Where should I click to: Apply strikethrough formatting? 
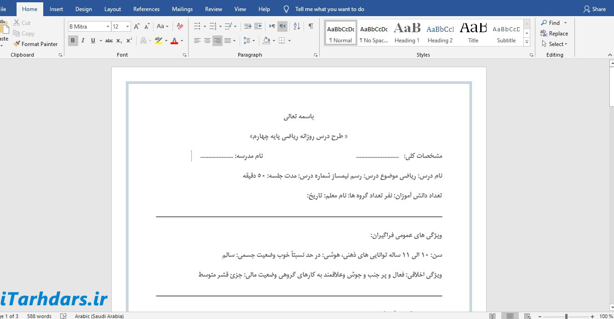109,41
